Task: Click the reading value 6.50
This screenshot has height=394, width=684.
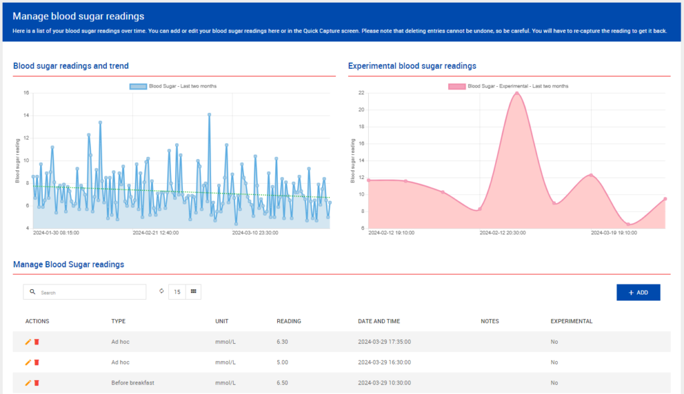Action: (283, 383)
